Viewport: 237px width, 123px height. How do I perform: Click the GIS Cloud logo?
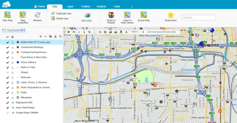tap(6, 4)
